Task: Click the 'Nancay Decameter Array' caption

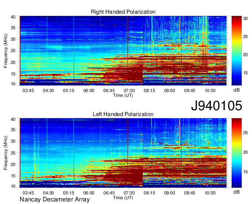Action: coord(54,199)
